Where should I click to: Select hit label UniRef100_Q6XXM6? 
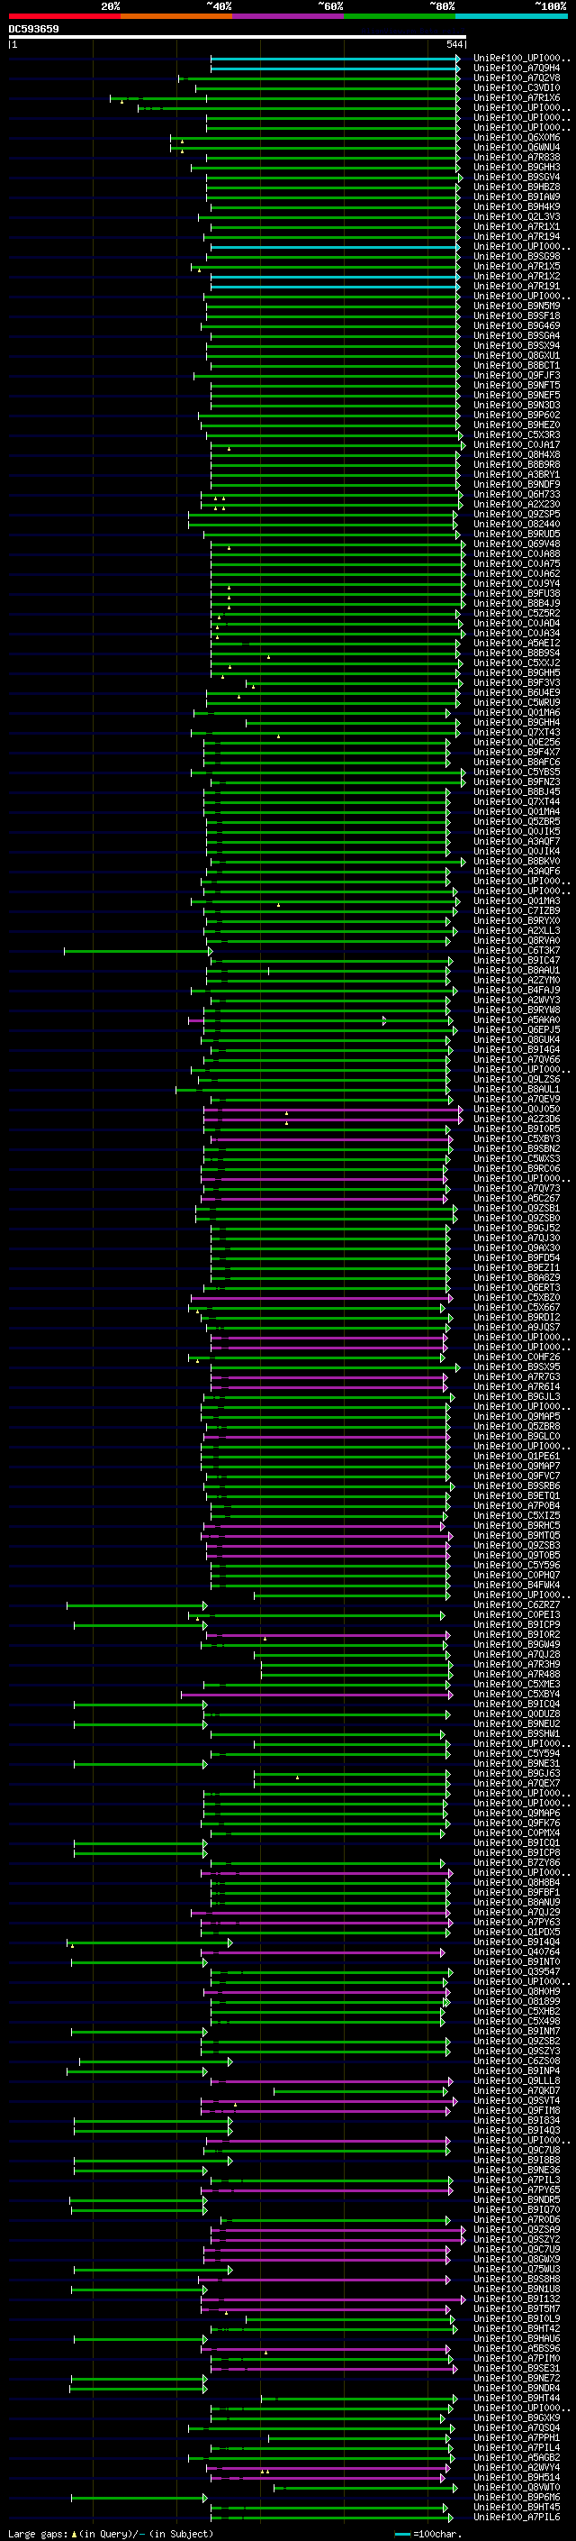517,137
